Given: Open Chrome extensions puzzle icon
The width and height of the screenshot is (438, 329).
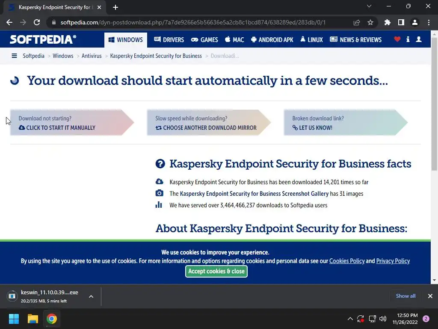Looking at the screenshot, I should tap(388, 22).
